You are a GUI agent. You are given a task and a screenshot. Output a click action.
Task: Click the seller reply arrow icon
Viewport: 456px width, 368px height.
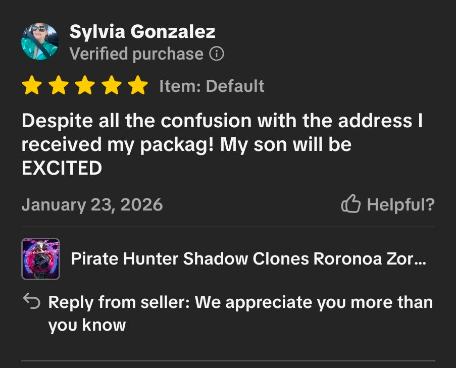click(31, 301)
